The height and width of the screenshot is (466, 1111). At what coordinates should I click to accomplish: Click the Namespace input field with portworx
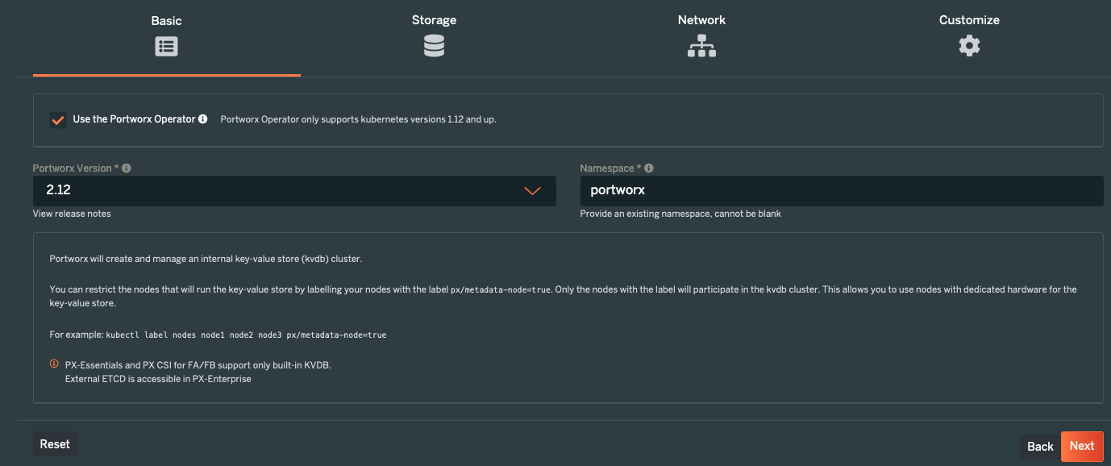tap(842, 191)
